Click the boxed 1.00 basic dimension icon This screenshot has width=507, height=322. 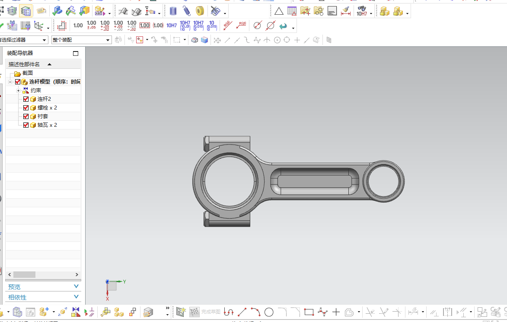[x=144, y=26]
